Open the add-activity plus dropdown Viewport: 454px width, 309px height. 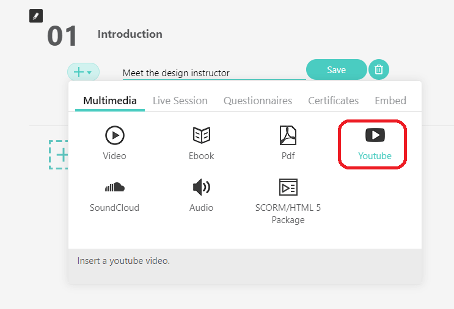(83, 73)
